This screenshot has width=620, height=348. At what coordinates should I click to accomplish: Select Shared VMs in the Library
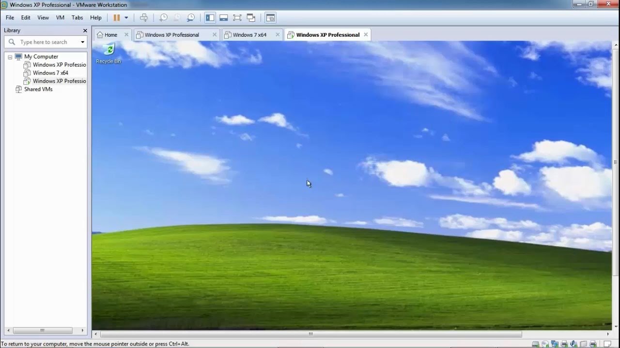[x=38, y=89]
